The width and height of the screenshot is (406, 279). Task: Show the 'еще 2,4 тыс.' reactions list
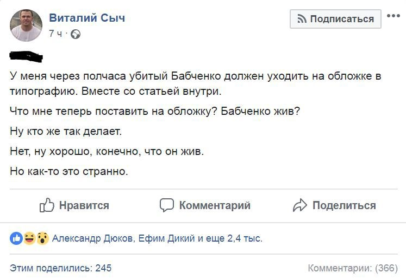pyautogui.click(x=235, y=238)
